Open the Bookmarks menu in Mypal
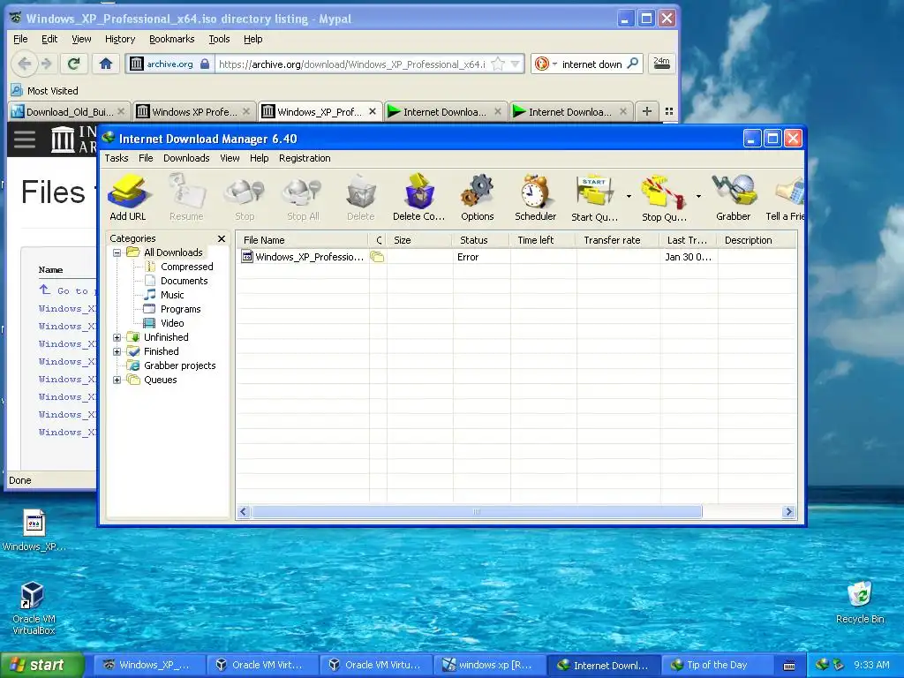Viewport: 904px width, 678px height. 172,39
